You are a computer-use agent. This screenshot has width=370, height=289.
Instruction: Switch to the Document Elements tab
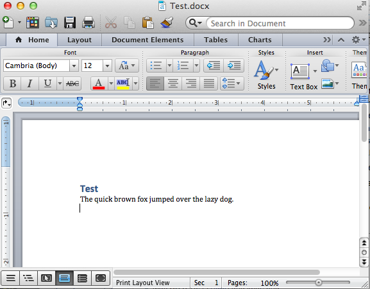[147, 40]
